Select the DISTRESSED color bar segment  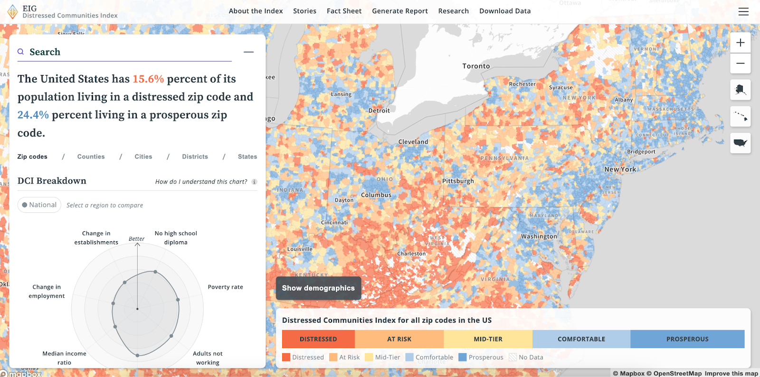click(x=318, y=339)
